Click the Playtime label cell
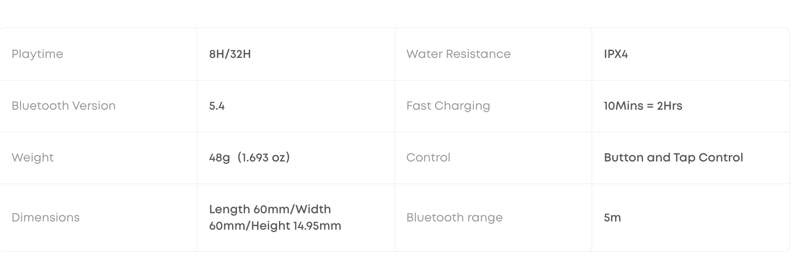Screen dimensions: 811x272 (x=37, y=54)
